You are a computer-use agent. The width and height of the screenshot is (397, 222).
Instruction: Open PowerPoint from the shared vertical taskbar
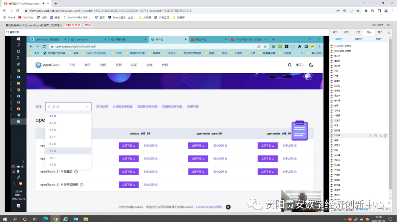[18, 109]
